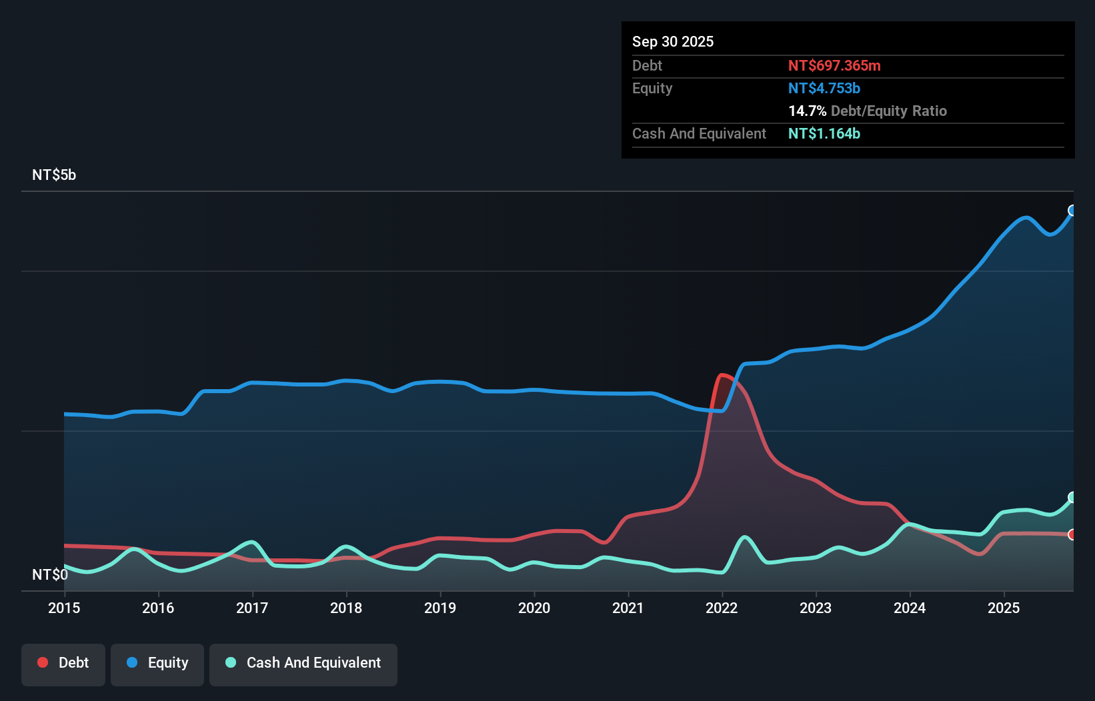Open the NT$4.753b Equity value link

pos(824,88)
